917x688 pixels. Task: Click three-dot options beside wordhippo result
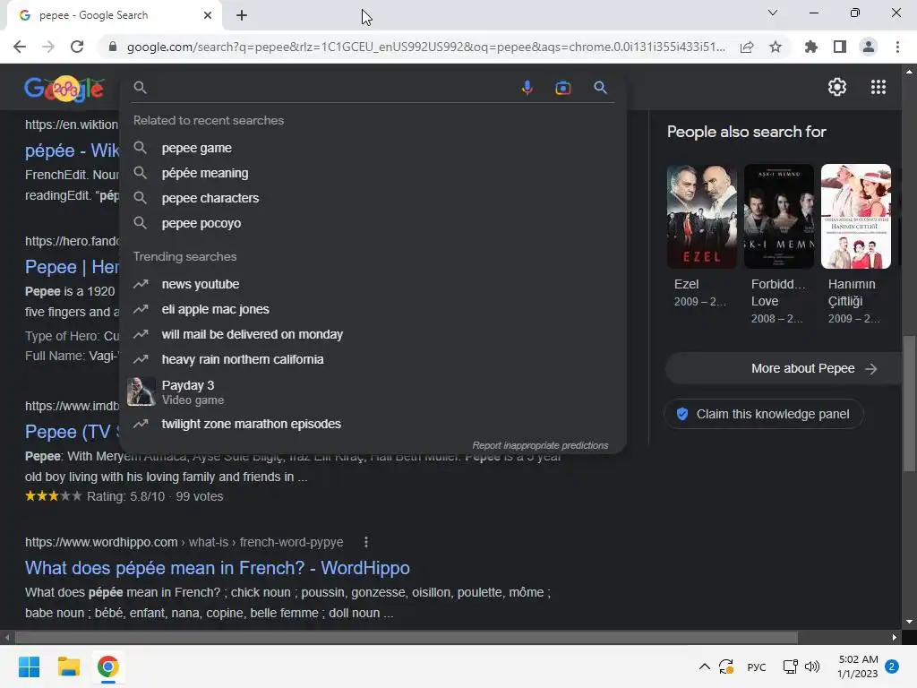coord(366,542)
